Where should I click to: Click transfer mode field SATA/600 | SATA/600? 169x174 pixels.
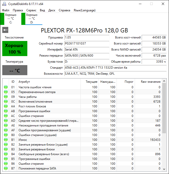(87, 56)
